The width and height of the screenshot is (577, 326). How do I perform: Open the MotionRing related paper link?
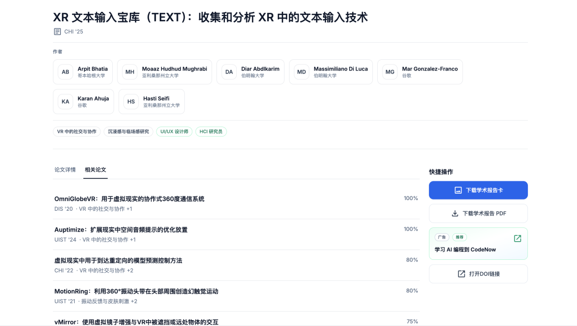136,291
